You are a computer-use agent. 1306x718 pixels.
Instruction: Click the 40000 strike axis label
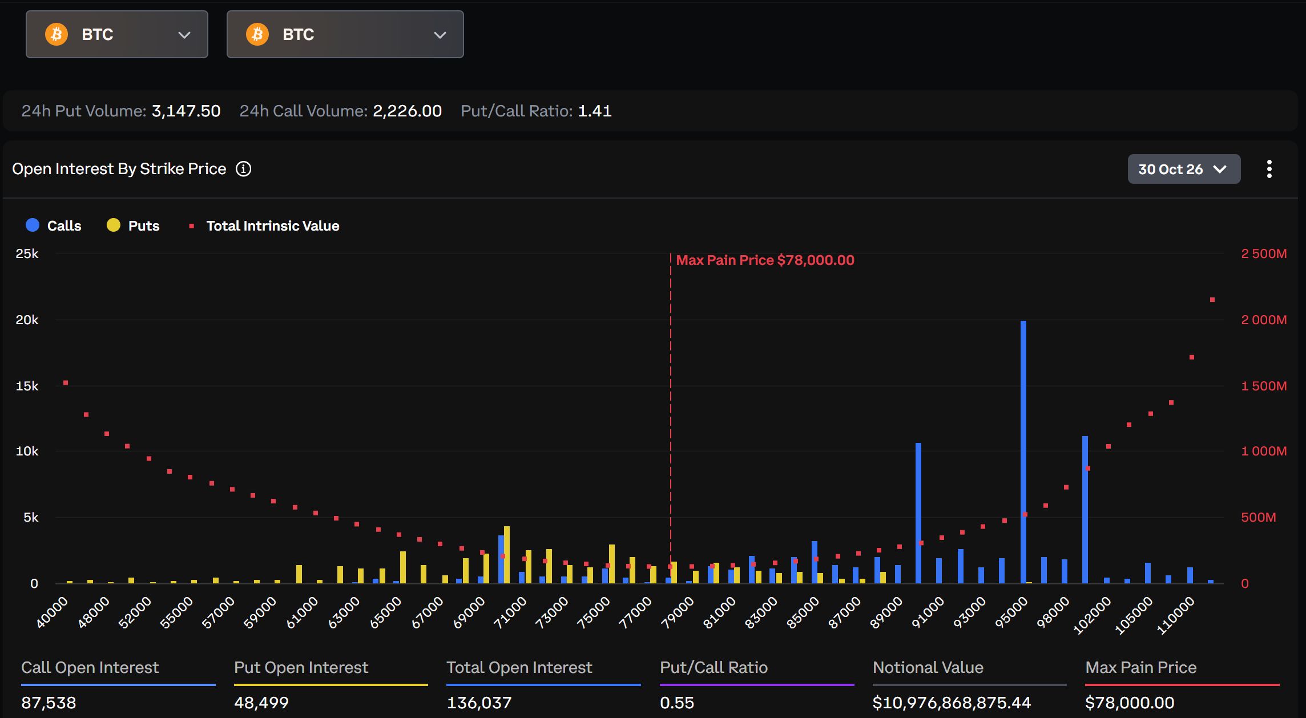(52, 612)
